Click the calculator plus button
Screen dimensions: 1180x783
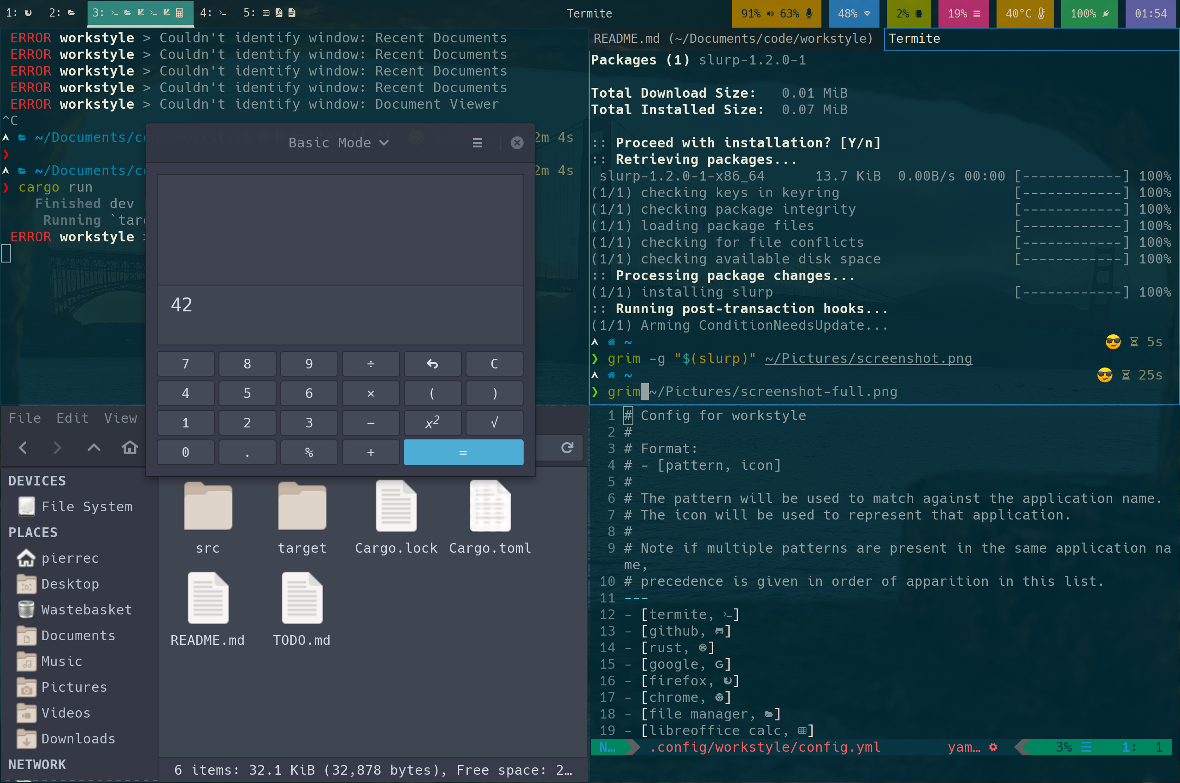point(371,452)
